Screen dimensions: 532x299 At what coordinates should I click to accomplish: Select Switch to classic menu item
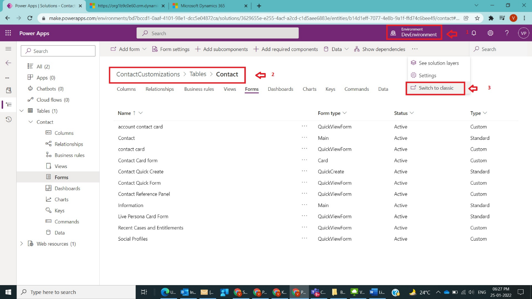click(x=435, y=88)
